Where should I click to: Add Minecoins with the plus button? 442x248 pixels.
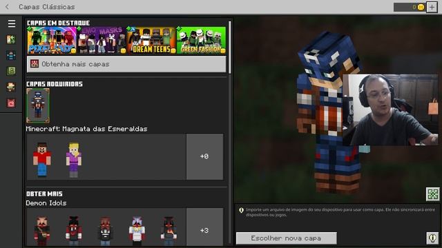click(432, 7)
